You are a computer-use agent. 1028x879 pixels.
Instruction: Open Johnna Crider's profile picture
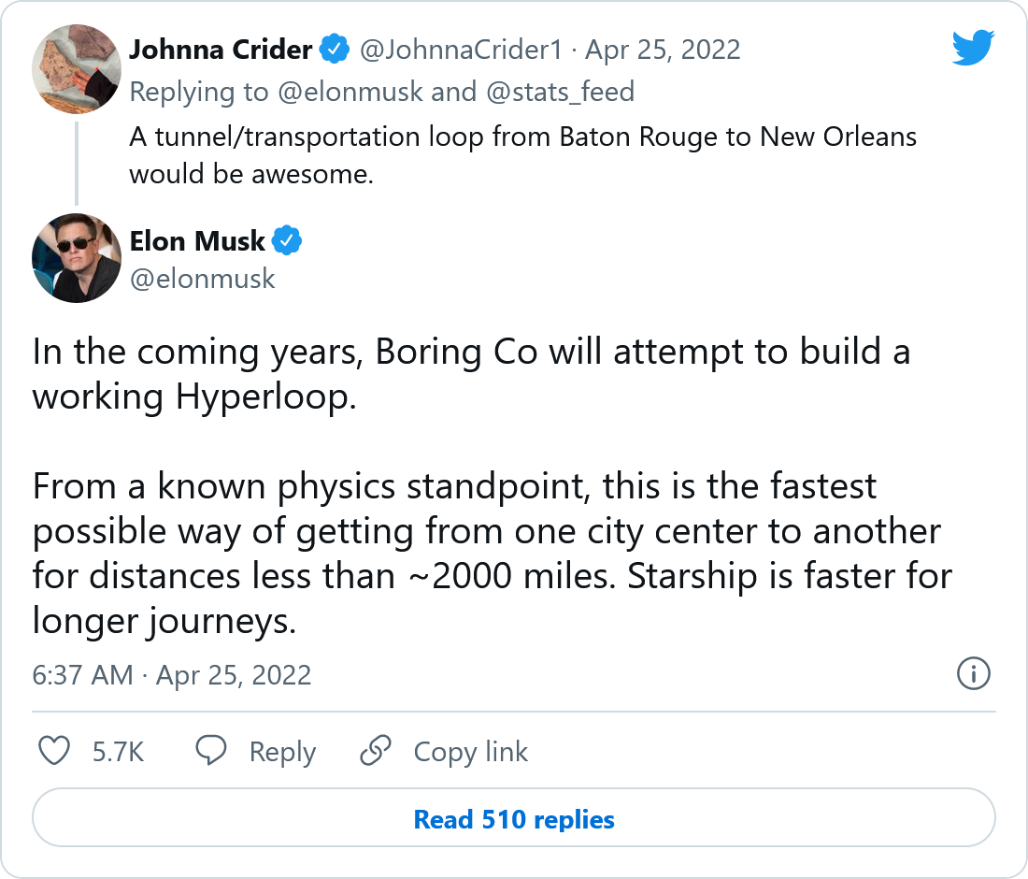click(77, 68)
